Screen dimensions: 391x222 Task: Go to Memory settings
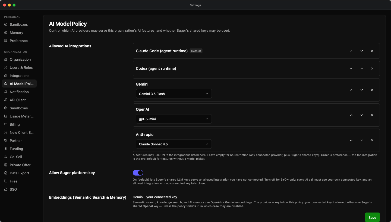click(x=19, y=32)
